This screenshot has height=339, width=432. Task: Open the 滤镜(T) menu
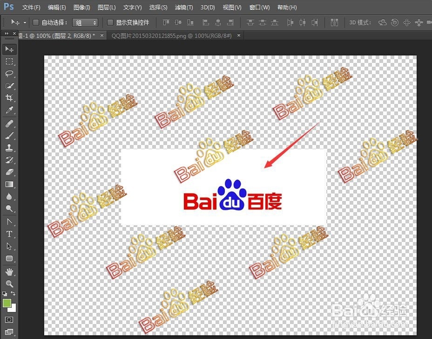pos(184,7)
